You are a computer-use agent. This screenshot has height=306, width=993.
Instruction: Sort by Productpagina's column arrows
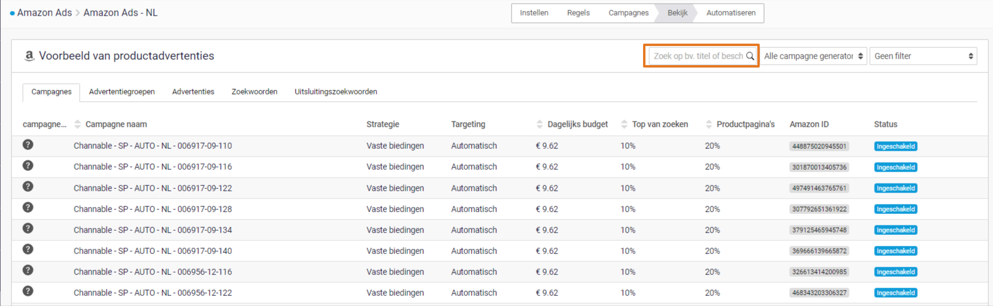click(709, 124)
